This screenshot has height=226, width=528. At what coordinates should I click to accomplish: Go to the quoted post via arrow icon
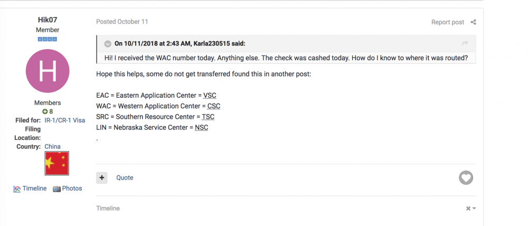click(465, 43)
